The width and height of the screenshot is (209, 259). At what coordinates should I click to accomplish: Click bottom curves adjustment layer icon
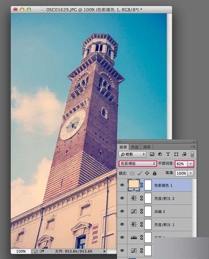coord(134,251)
